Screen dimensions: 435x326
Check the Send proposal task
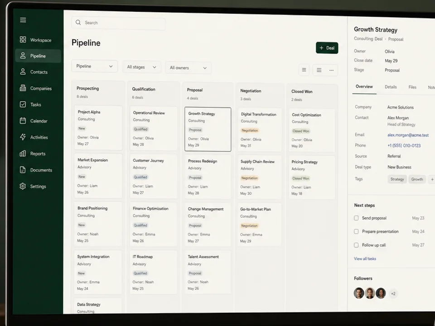tap(356, 218)
